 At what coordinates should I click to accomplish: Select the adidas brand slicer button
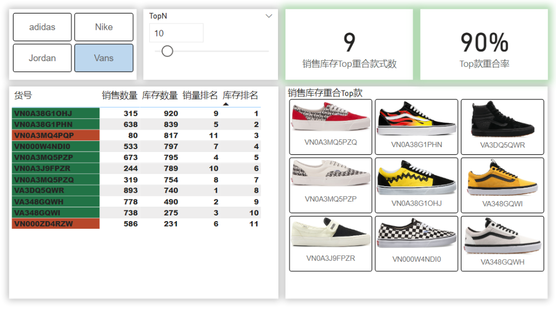click(x=42, y=27)
